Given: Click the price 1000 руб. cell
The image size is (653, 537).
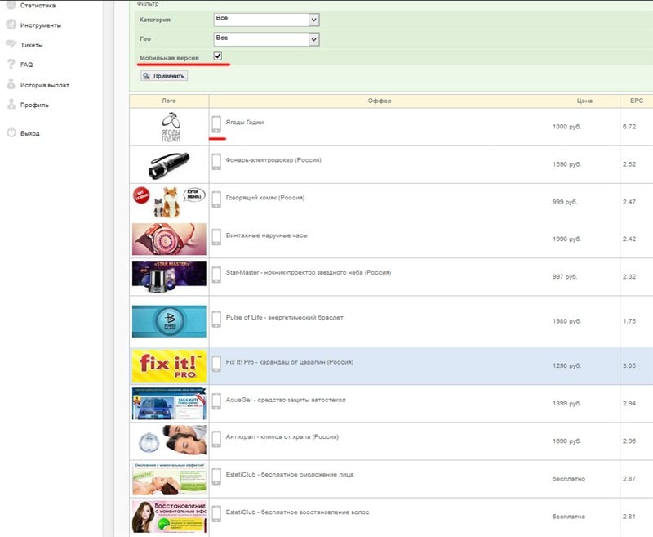Looking at the screenshot, I should click(x=566, y=127).
